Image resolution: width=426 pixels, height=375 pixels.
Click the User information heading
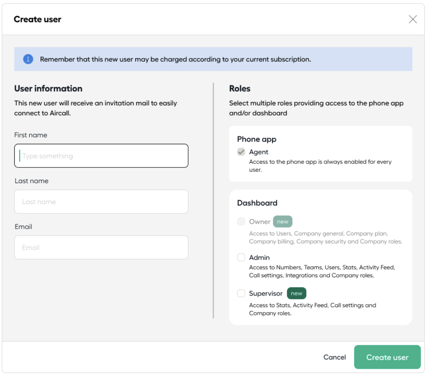[48, 89]
